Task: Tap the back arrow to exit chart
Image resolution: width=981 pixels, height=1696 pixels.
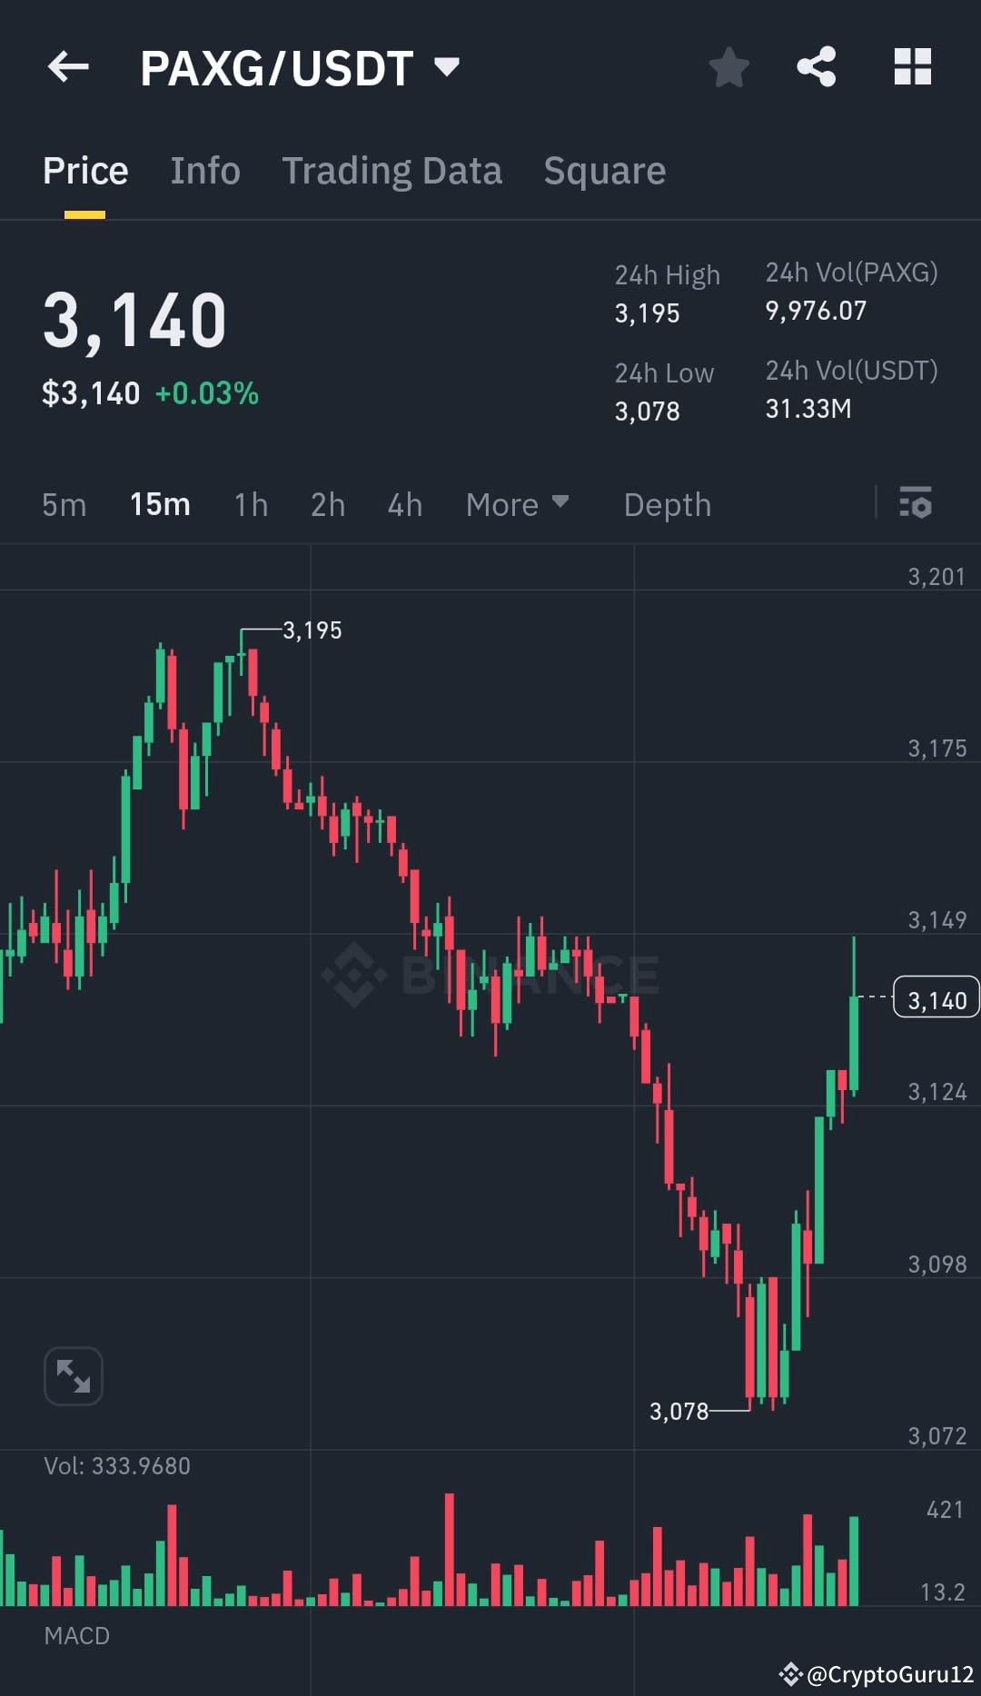Action: tap(67, 66)
